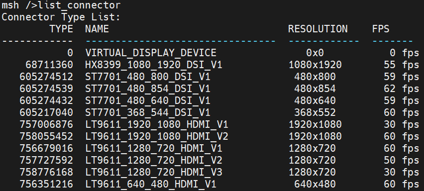This screenshot has width=424, height=191.
Task: Select VIRTUAL_DISPLAY_DEVICE name
Action: (x=151, y=53)
